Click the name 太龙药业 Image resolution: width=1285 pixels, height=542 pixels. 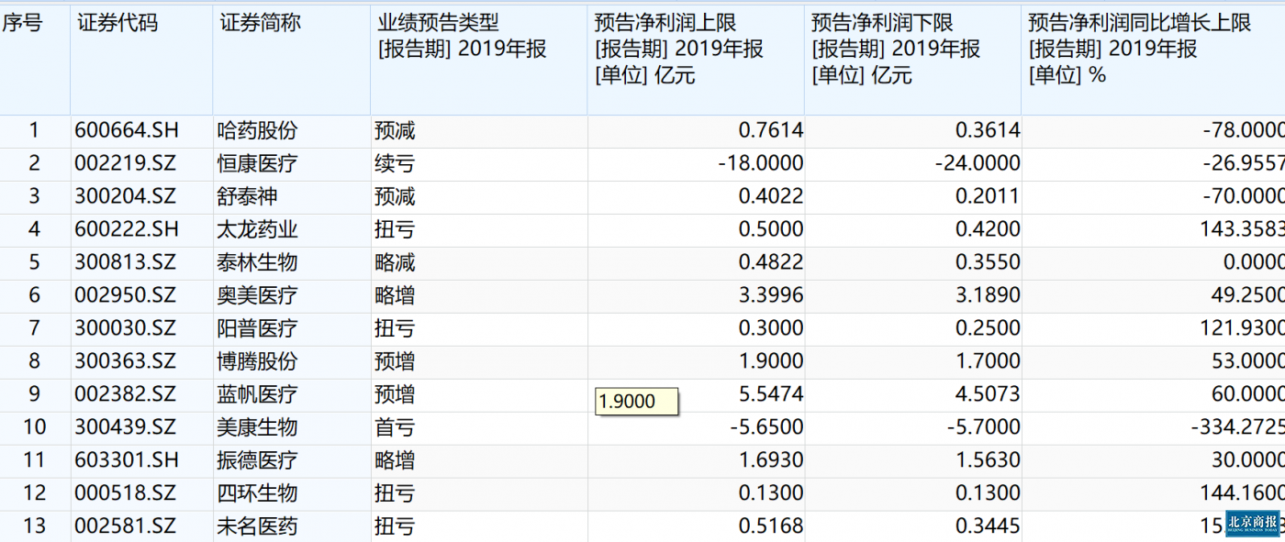click(x=258, y=230)
